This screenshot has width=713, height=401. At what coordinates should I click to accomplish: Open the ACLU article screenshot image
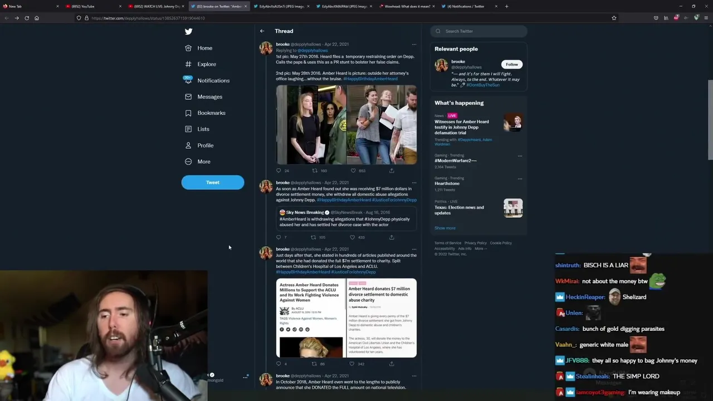[x=311, y=318]
